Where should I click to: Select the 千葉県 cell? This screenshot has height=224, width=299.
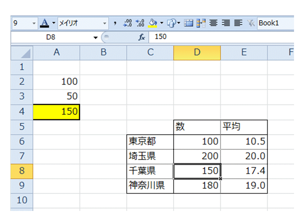pyautogui.click(x=150, y=171)
